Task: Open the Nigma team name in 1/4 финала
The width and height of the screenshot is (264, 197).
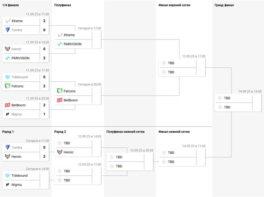Action: (x=17, y=114)
